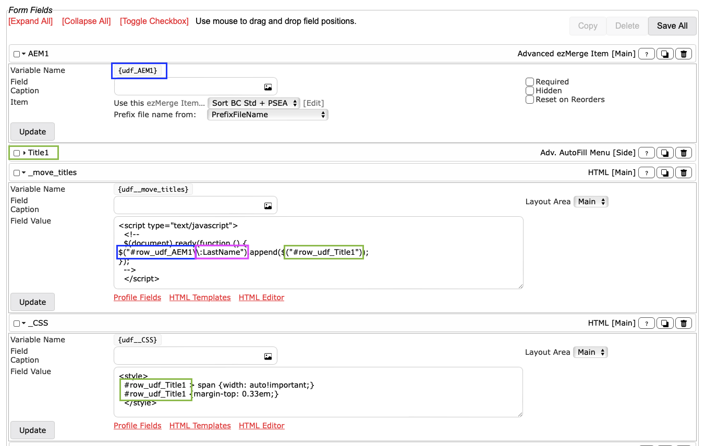This screenshot has width=705, height=446.
Task: Duplicate the _CSS field
Action: [x=665, y=323]
